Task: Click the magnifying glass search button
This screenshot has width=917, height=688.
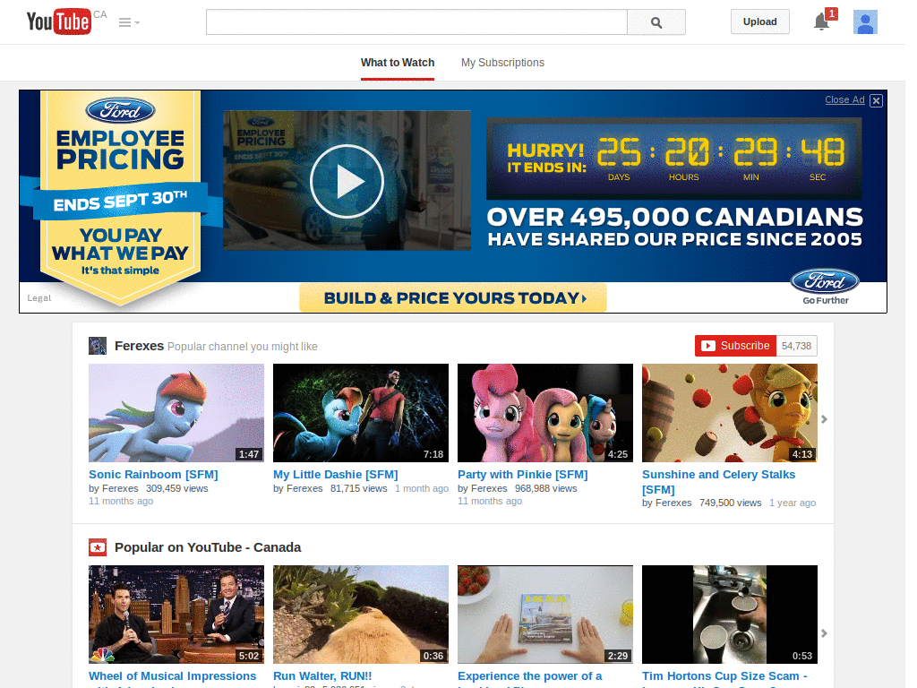Action: [x=656, y=22]
